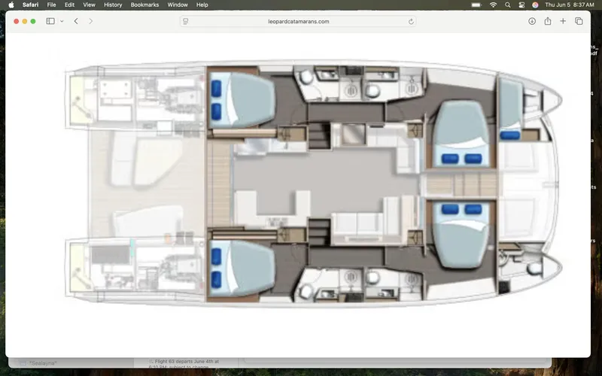Image resolution: width=602 pixels, height=376 pixels.
Task: Click the date and time clock
Action: (x=570, y=5)
